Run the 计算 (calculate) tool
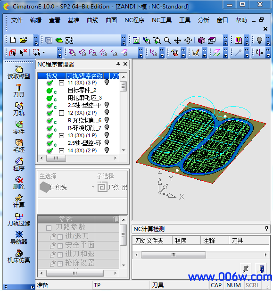This screenshot has width=273, height=291. click(x=19, y=201)
